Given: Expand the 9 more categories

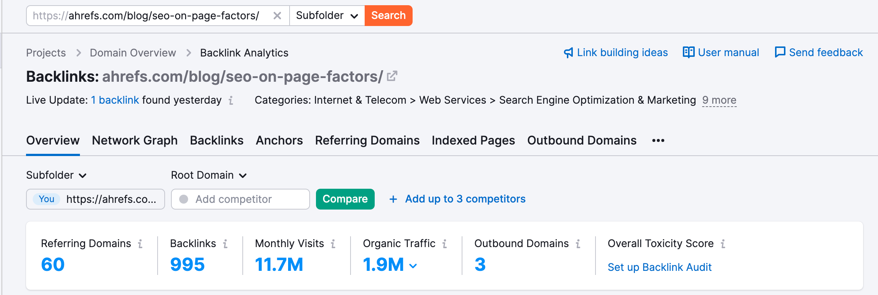Looking at the screenshot, I should click(x=719, y=100).
